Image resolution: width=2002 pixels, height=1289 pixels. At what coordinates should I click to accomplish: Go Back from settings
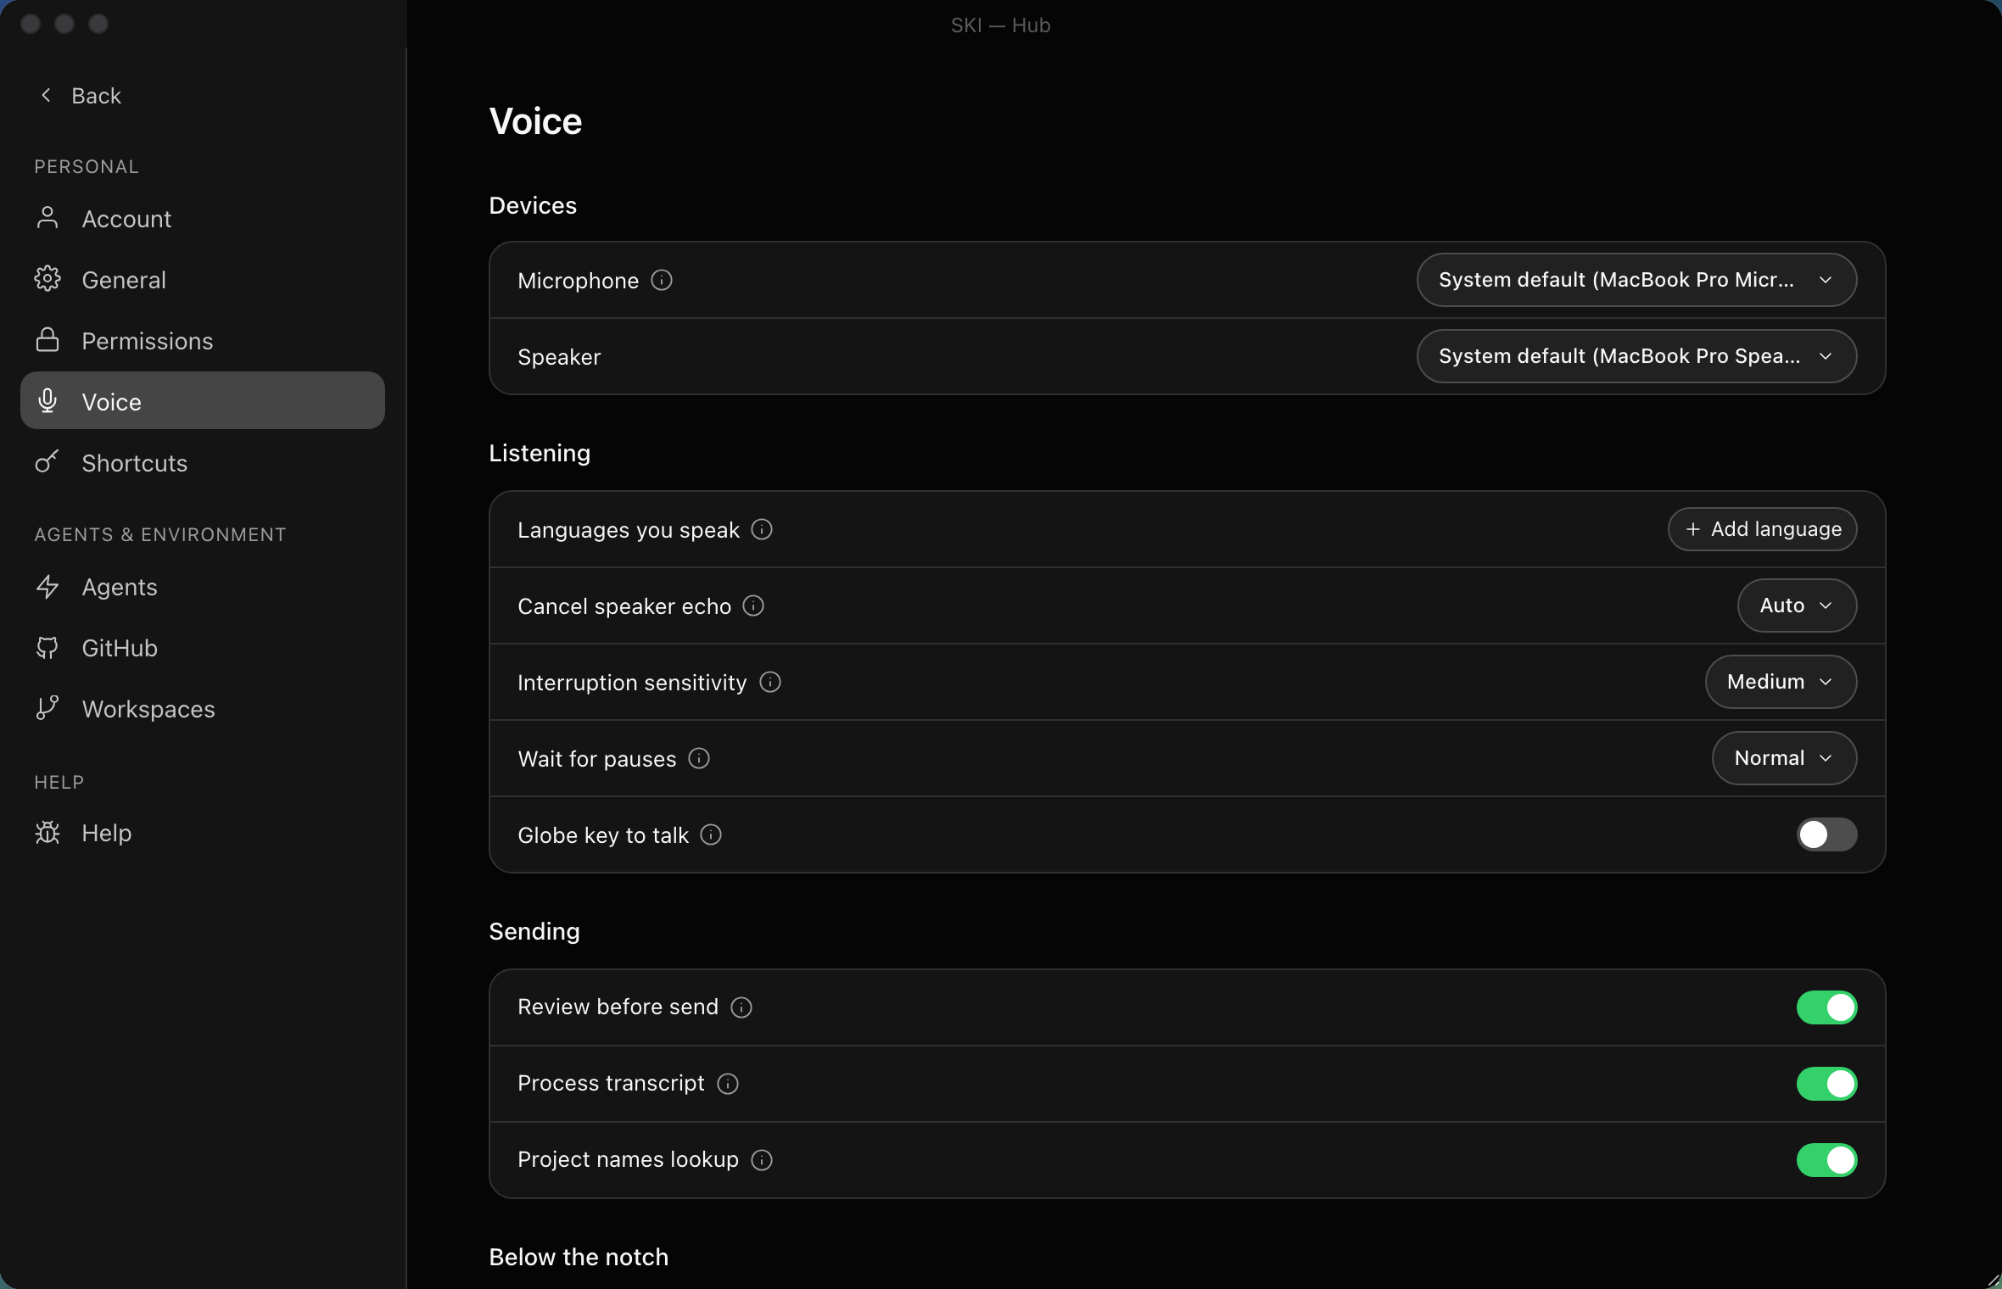click(81, 95)
